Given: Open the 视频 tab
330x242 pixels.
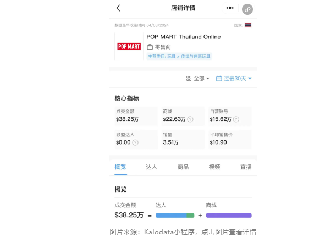Looking at the screenshot, I should pyautogui.click(x=215, y=167).
